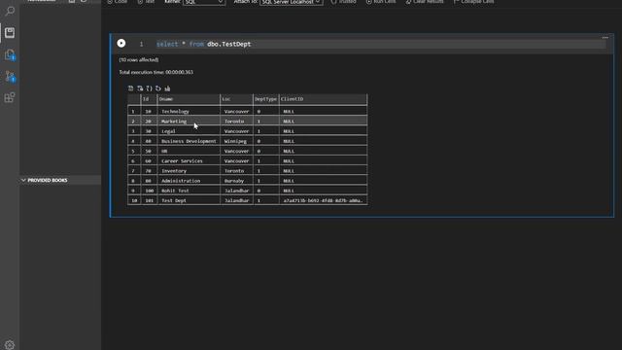This screenshot has width=622, height=350.
Task: Open the Manage settings gear
Action: coord(10,344)
